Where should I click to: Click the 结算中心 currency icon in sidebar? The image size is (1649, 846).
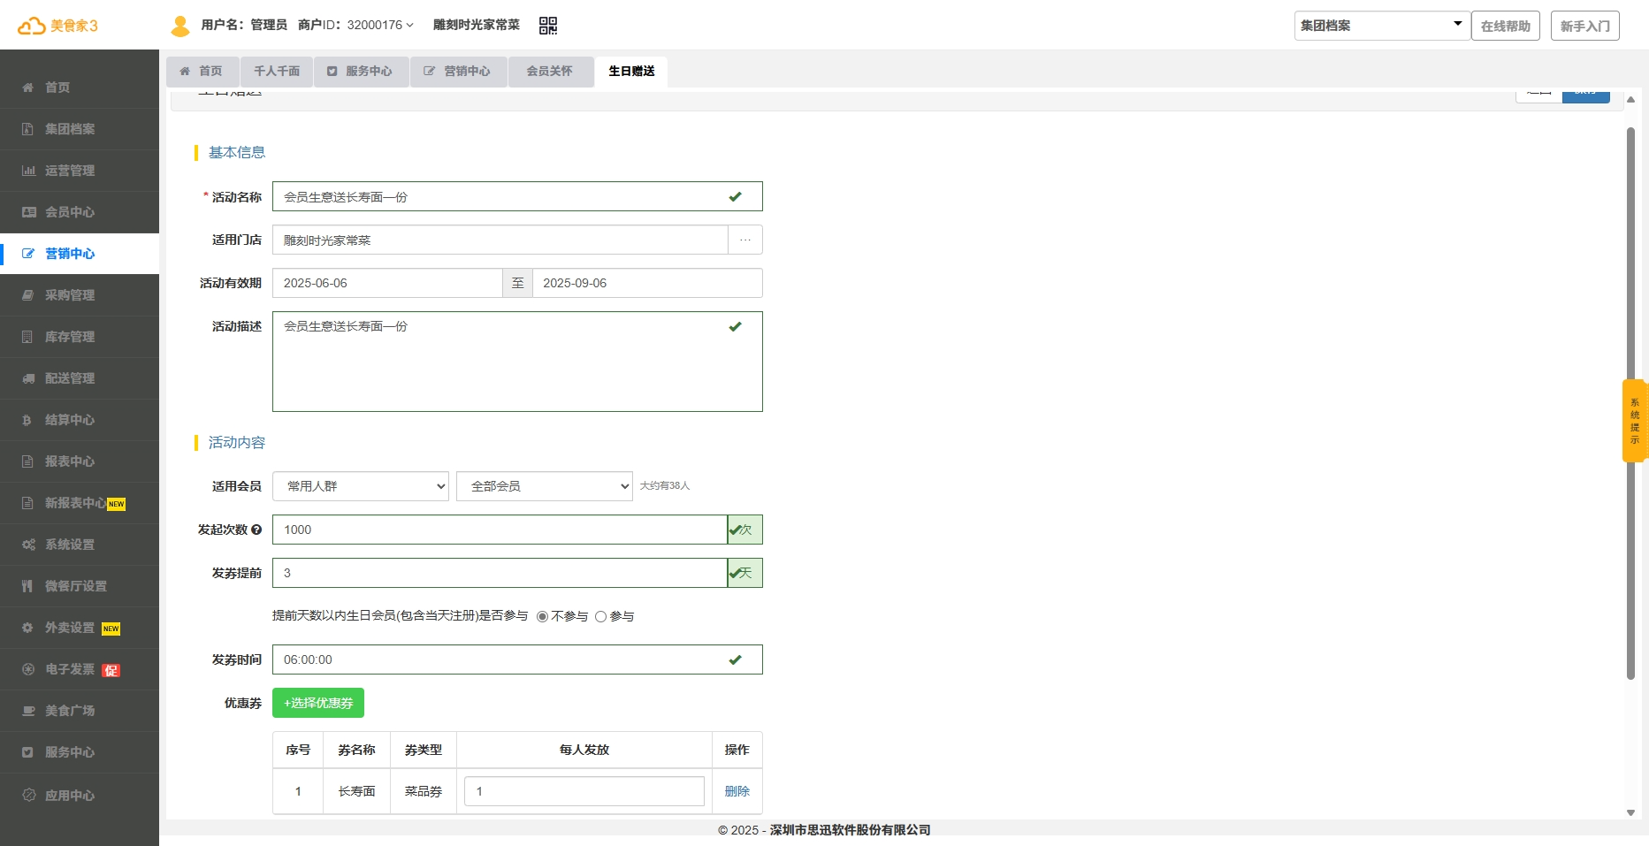pos(28,420)
